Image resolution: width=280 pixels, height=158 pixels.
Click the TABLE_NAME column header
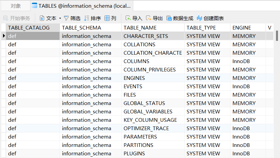point(153,28)
